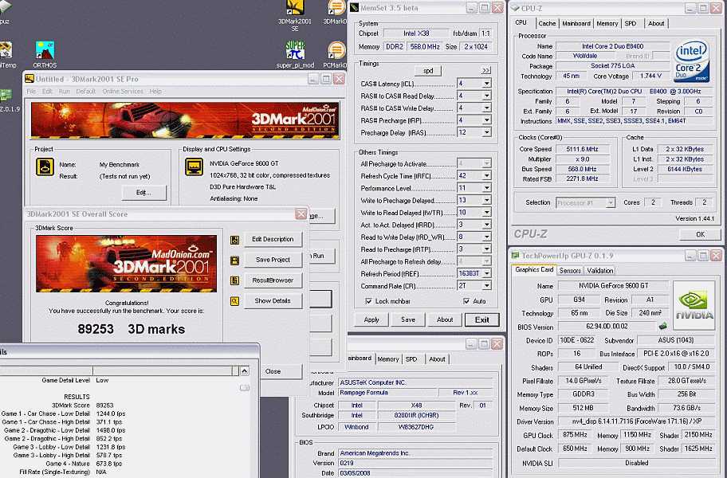The height and width of the screenshot is (478, 727).
Task: Click the GPU-Z title bar icon
Action: (515, 256)
